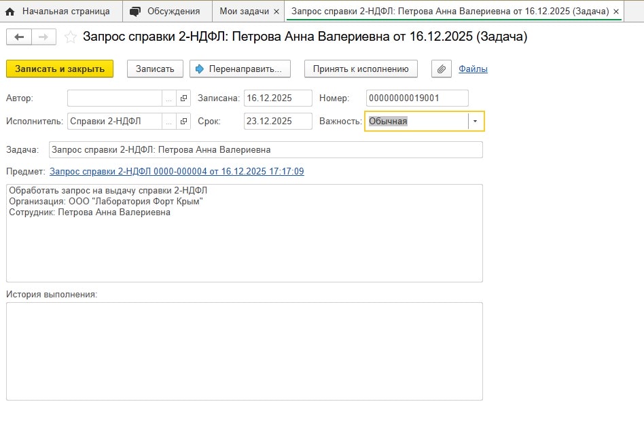Close the Запрос справки 2-НДФЛ task tab

point(615,12)
